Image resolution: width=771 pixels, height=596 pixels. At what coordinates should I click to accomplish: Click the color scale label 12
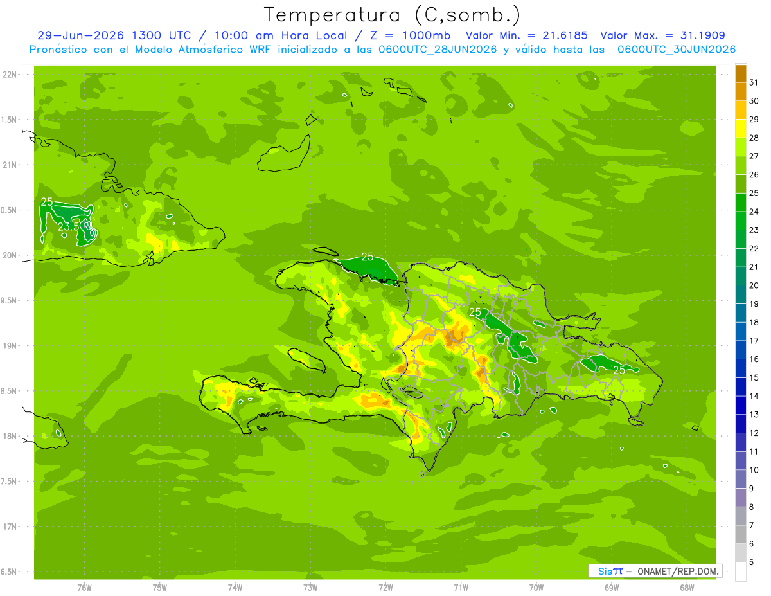(x=754, y=433)
